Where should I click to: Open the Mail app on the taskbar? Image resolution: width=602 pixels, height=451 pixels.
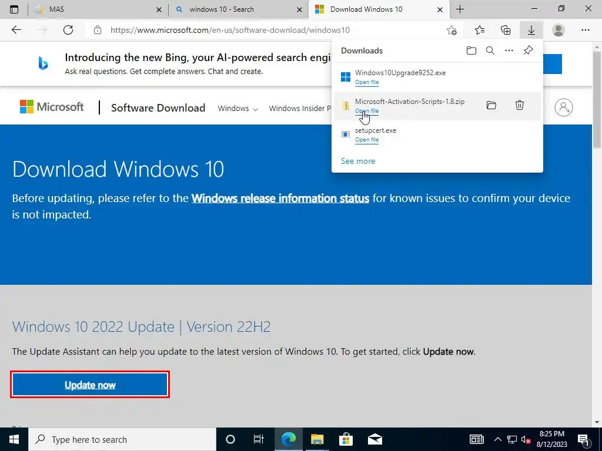coord(374,439)
